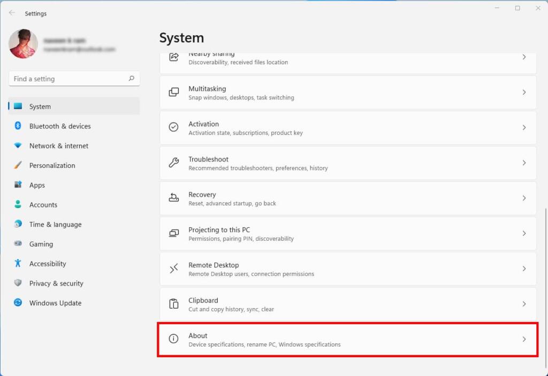Click the Windows Update sync icon

tap(18, 303)
